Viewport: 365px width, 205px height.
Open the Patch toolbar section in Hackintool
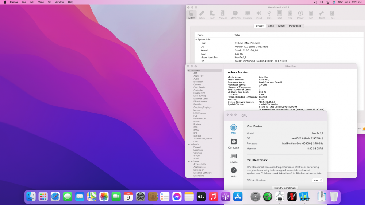(x=202, y=15)
